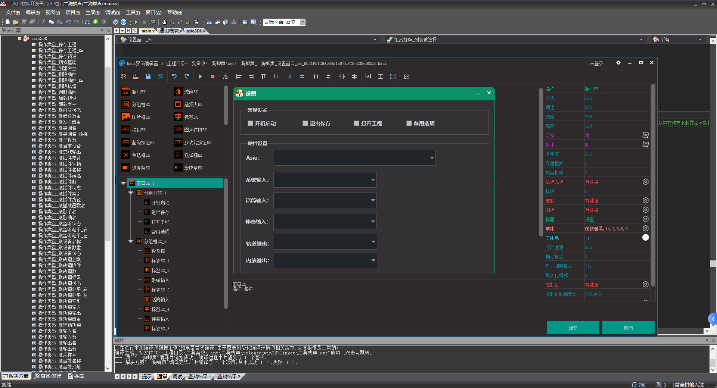Screen dimensions: 717x388
Task: Open 皮肤 property editor gear icon
Action: (x=645, y=200)
